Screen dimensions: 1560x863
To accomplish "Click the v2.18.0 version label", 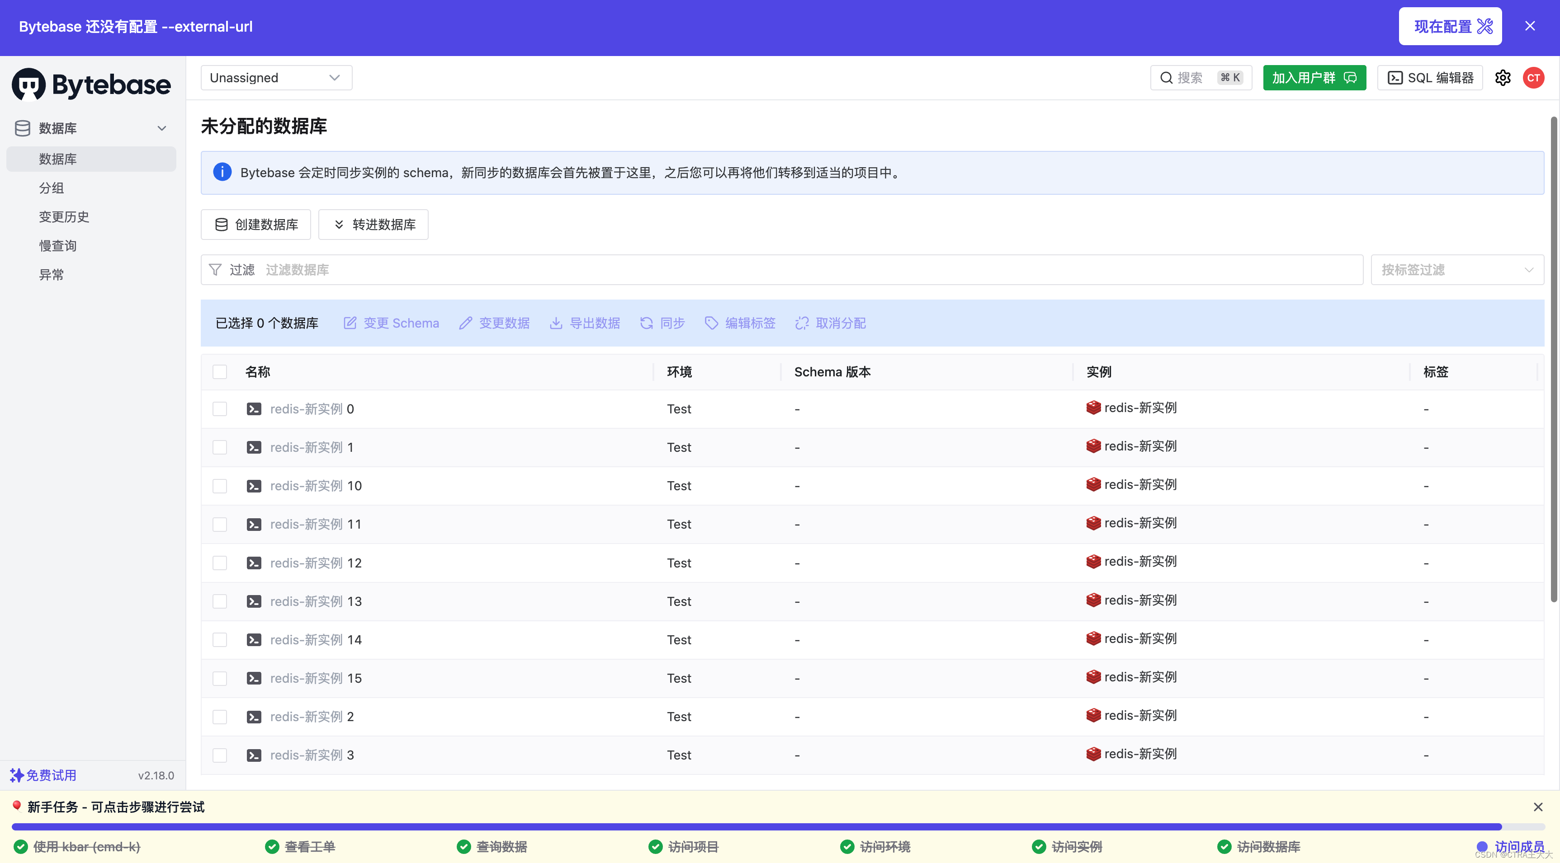I will [x=156, y=775].
